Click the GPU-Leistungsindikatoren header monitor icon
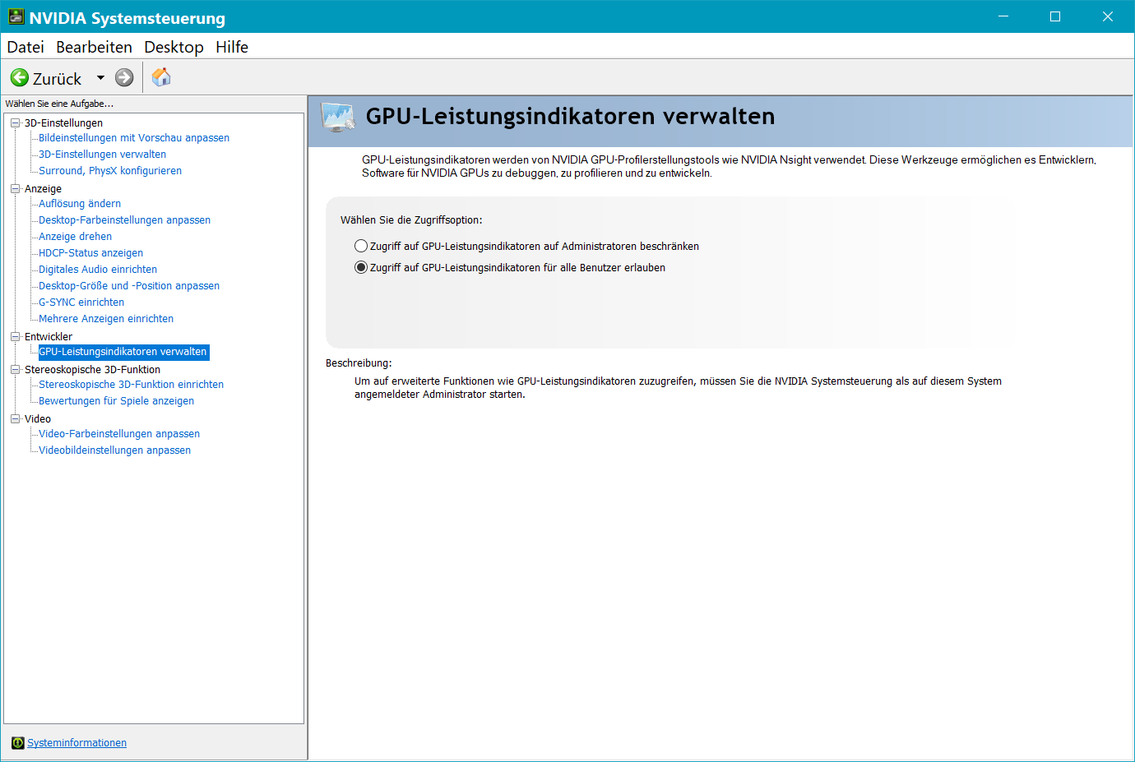The height and width of the screenshot is (762, 1135). pyautogui.click(x=338, y=118)
